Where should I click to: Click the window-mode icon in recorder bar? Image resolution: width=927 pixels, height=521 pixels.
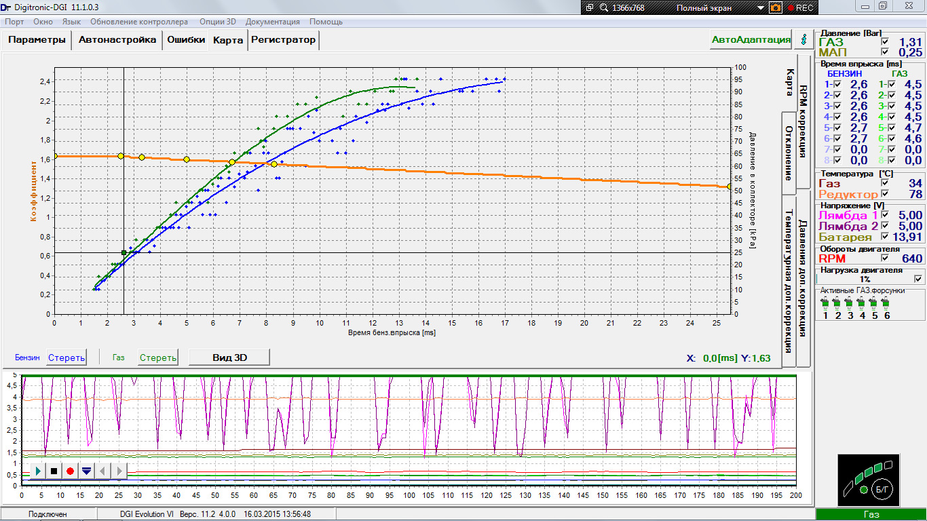[589, 7]
